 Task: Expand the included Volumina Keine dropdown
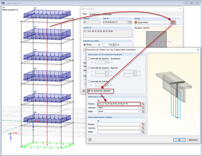pos(139,108)
